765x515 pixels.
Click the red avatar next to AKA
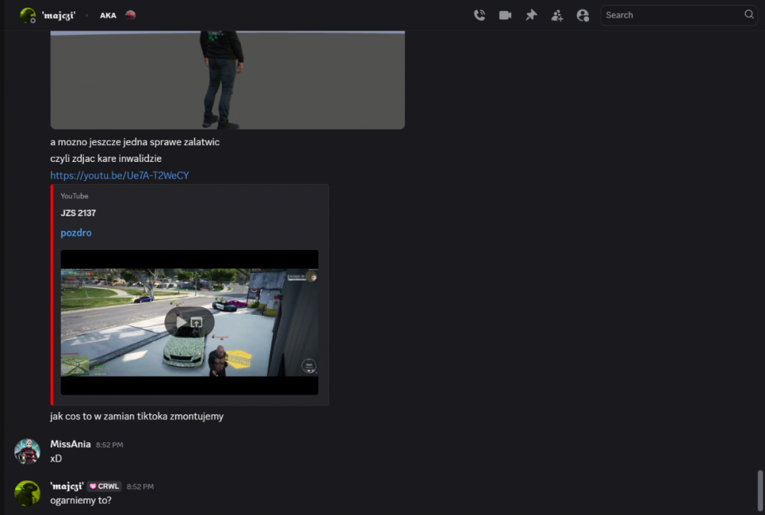tap(130, 15)
